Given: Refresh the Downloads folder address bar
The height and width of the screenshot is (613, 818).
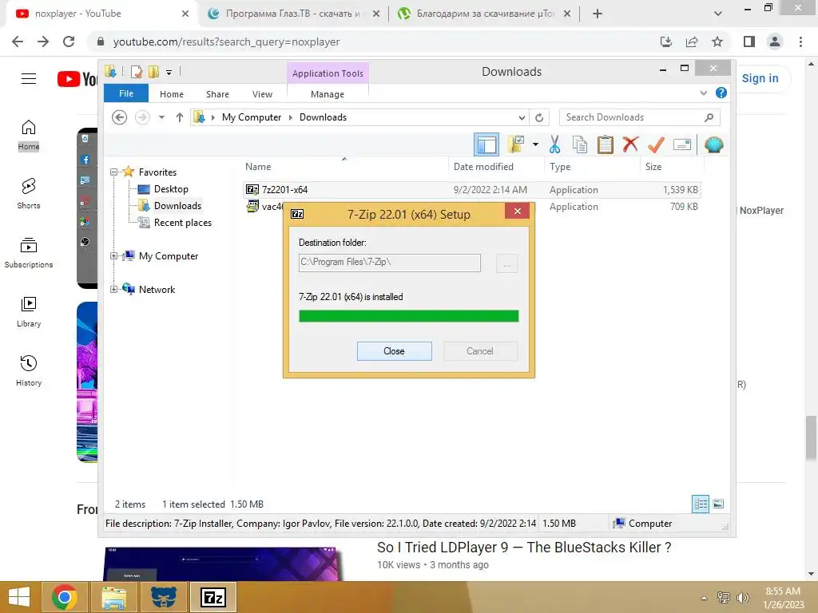Looking at the screenshot, I should point(539,117).
